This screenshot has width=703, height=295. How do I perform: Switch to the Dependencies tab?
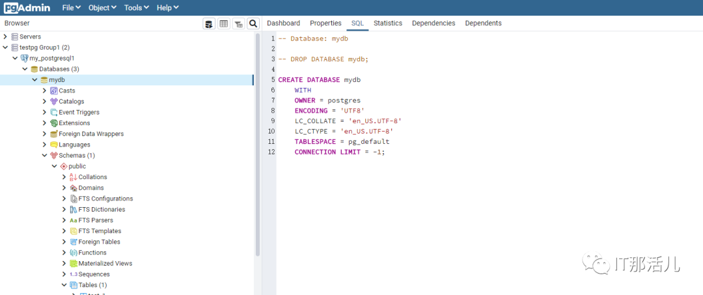pos(434,23)
